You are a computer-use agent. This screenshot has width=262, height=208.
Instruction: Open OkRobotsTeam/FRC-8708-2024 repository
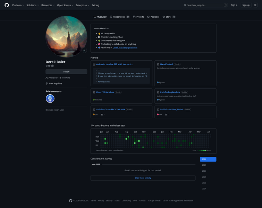(x=110, y=110)
